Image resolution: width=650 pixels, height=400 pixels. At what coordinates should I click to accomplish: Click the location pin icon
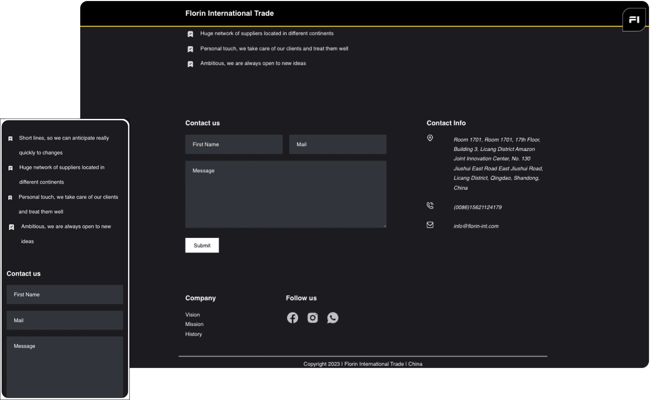(x=430, y=138)
